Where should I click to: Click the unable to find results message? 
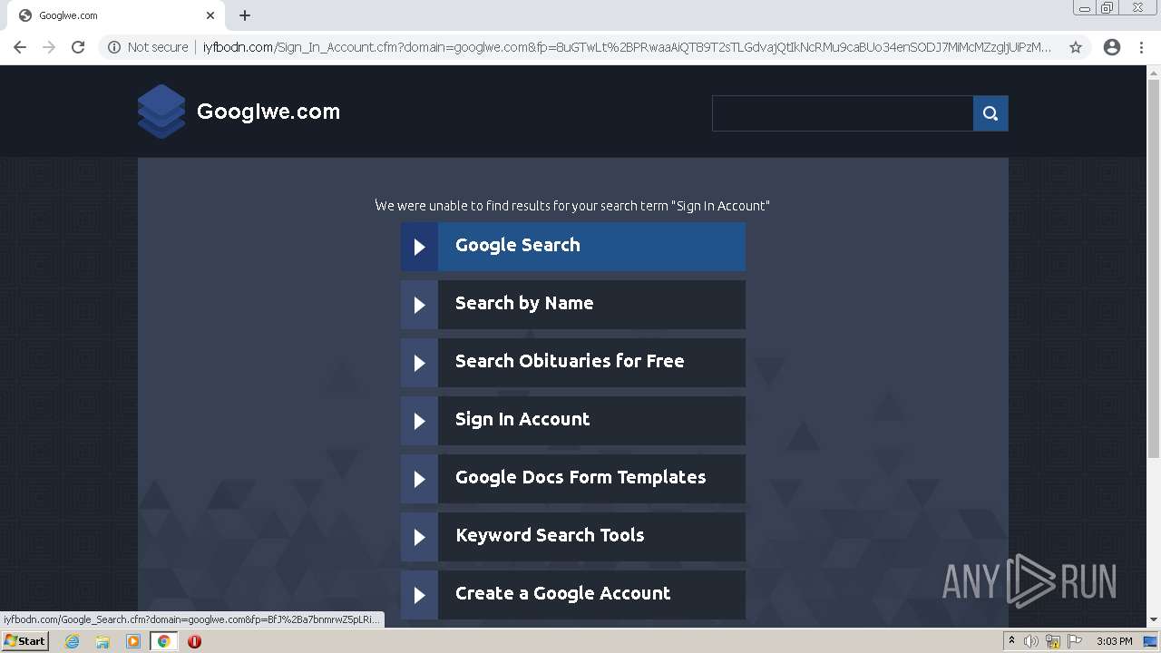pos(572,206)
